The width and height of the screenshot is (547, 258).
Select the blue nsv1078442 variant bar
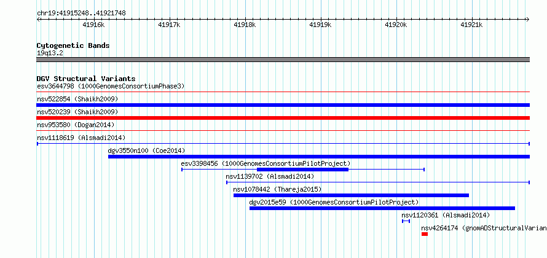pos(351,195)
